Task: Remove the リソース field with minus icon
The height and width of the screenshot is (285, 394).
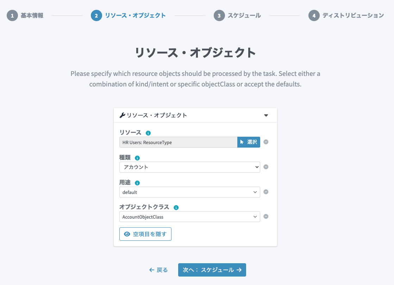Action: click(x=266, y=142)
